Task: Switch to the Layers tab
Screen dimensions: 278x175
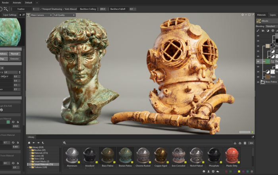Action: point(273,15)
